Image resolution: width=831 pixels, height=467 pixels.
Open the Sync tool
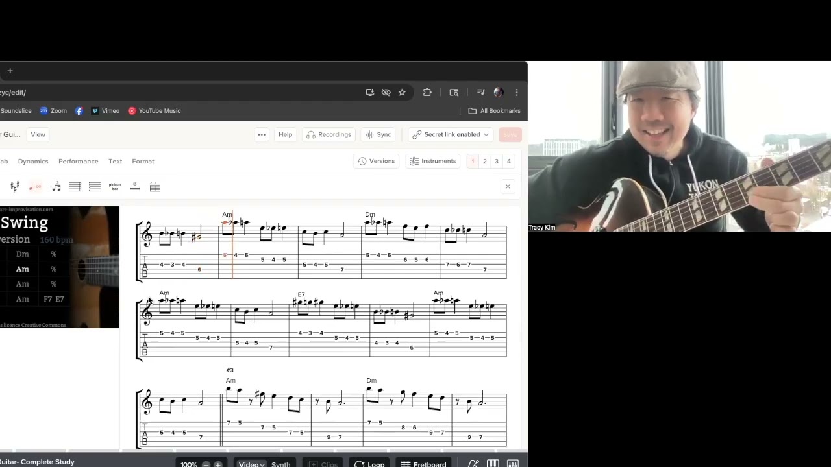coord(378,134)
